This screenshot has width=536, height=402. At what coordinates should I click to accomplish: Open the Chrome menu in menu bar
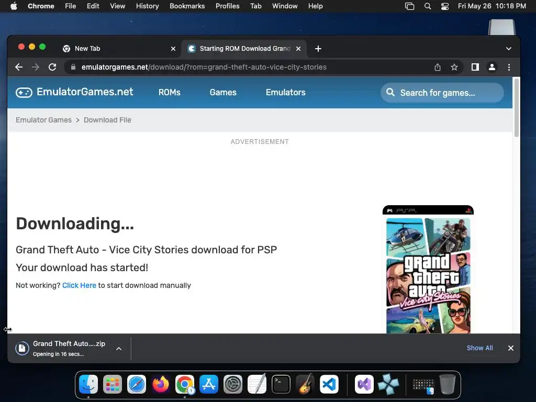(x=41, y=6)
